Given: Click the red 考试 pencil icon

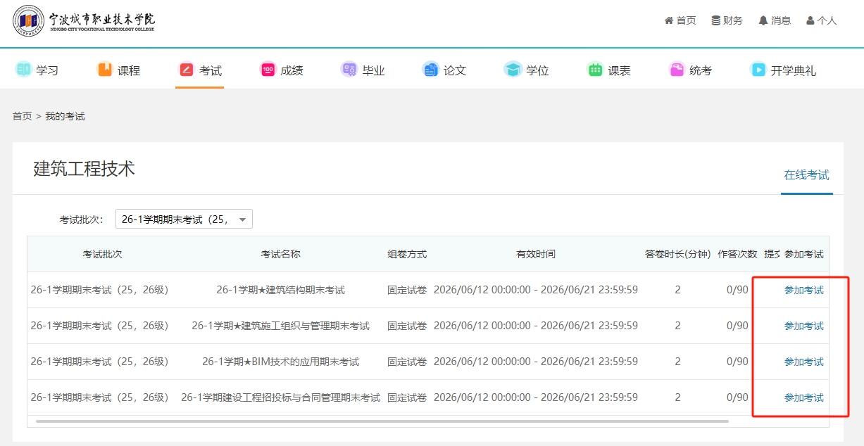Looking at the screenshot, I should click(186, 70).
